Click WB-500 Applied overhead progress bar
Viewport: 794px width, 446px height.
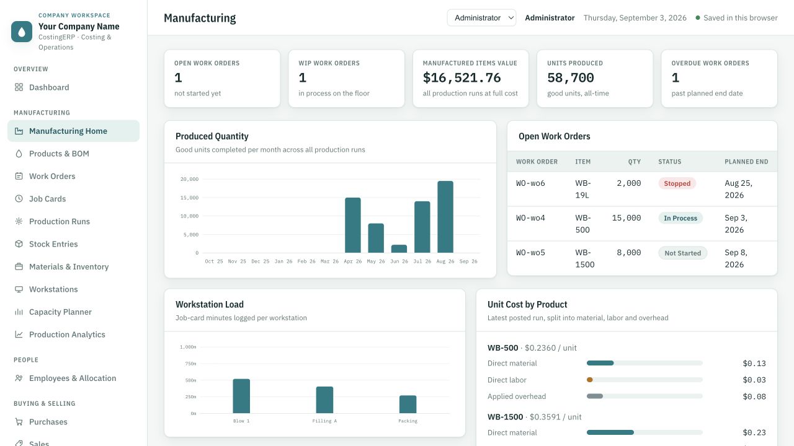(x=645, y=396)
